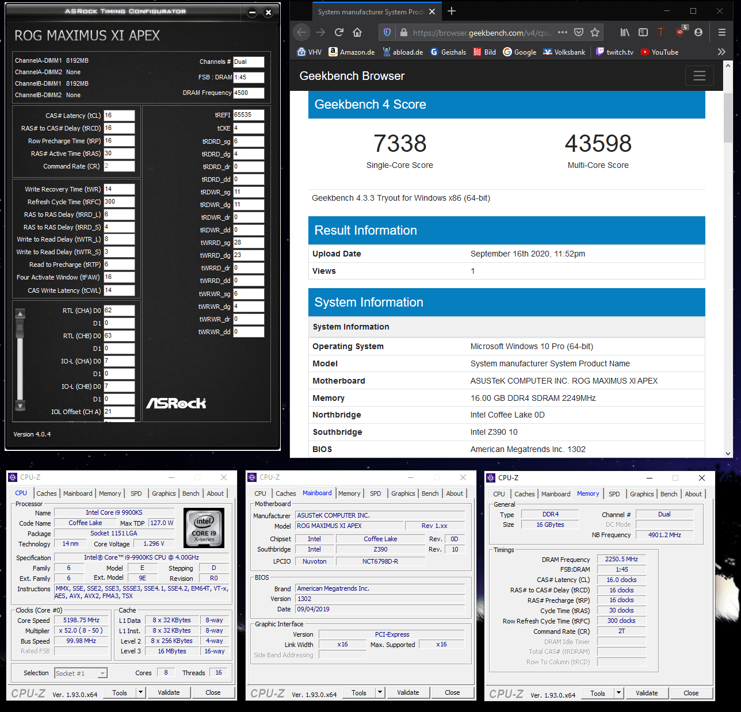This screenshot has height=712, width=741.
Task: Switch to Caches tab in CPU tab window
Action: pos(47,493)
